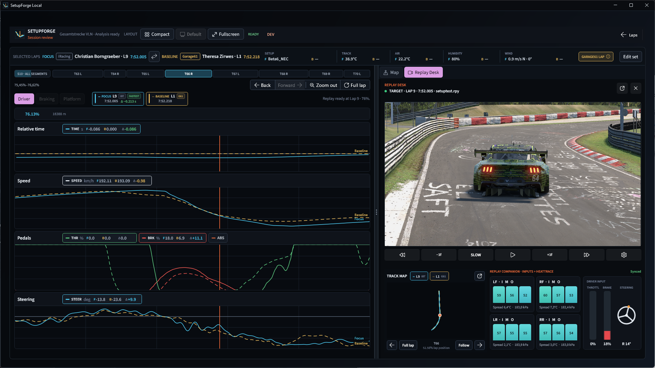Toggle SPEED series legend

pos(107,181)
